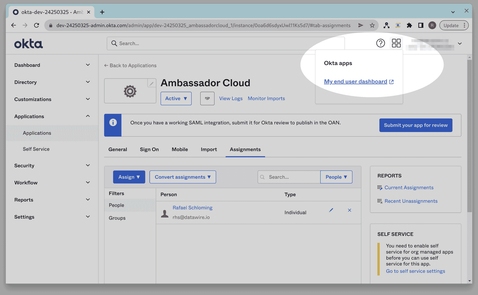Click the send/share arrow in address bar
478x295 pixels.
(x=361, y=25)
